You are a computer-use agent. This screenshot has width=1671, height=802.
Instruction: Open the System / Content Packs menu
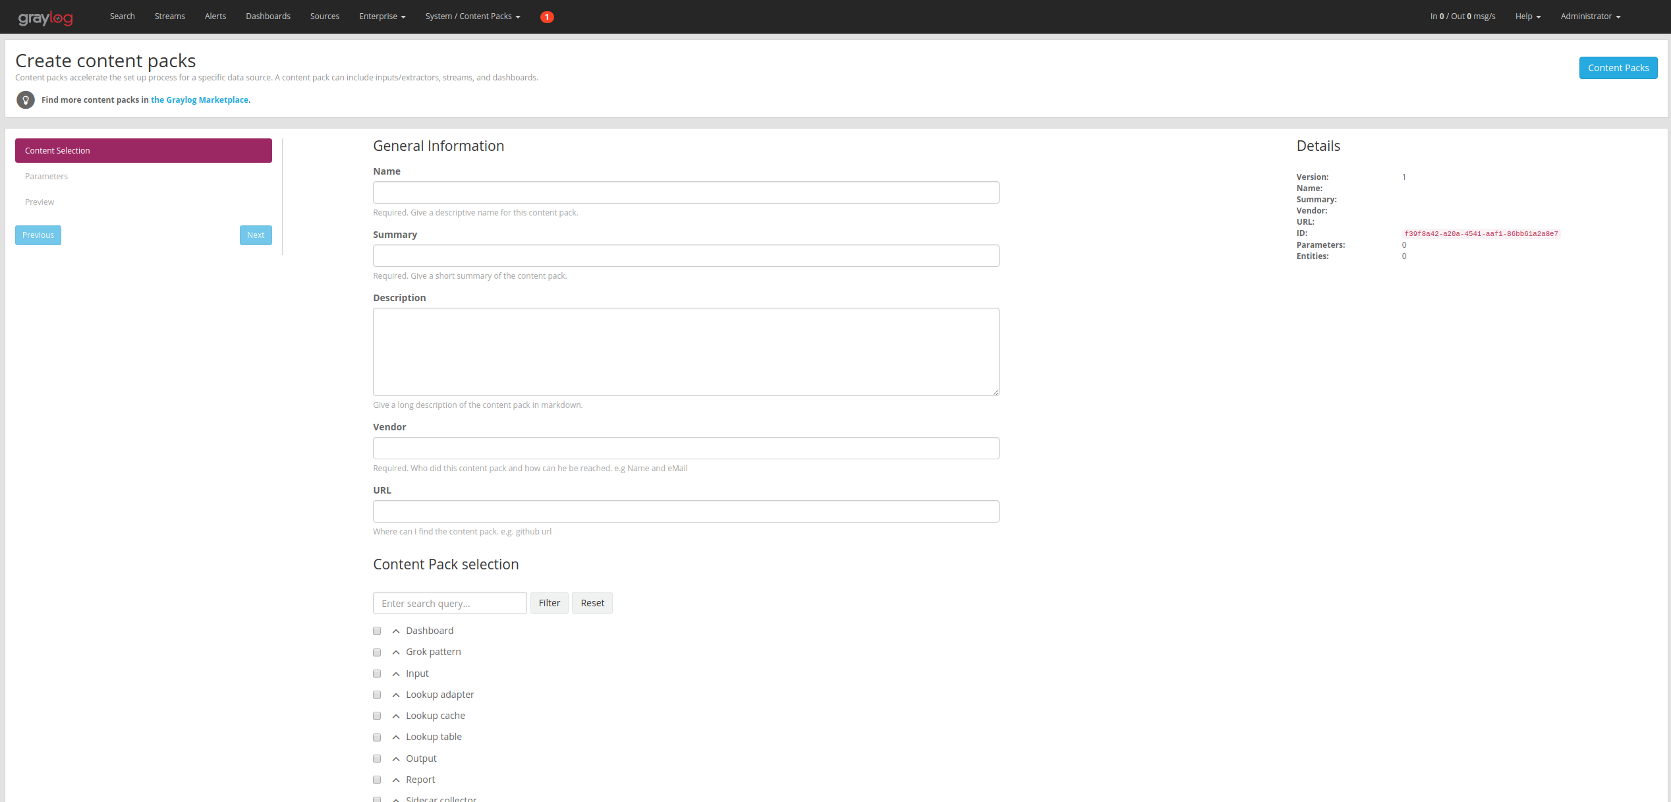pos(472,16)
